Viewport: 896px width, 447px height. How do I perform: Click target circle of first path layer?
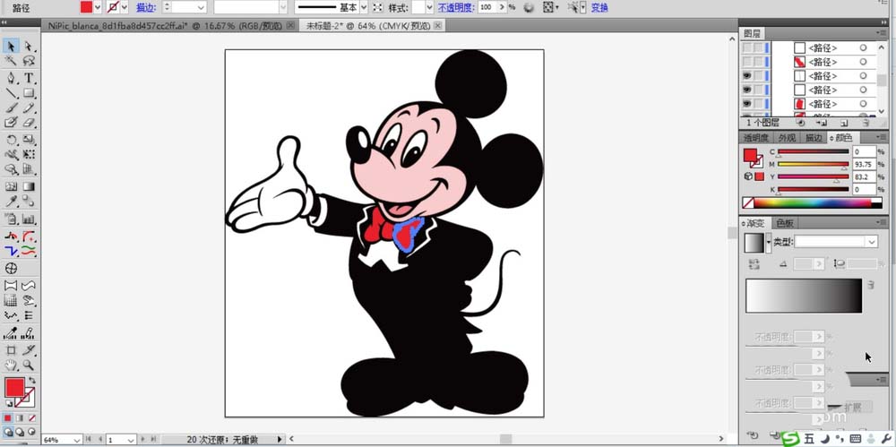pos(863,48)
